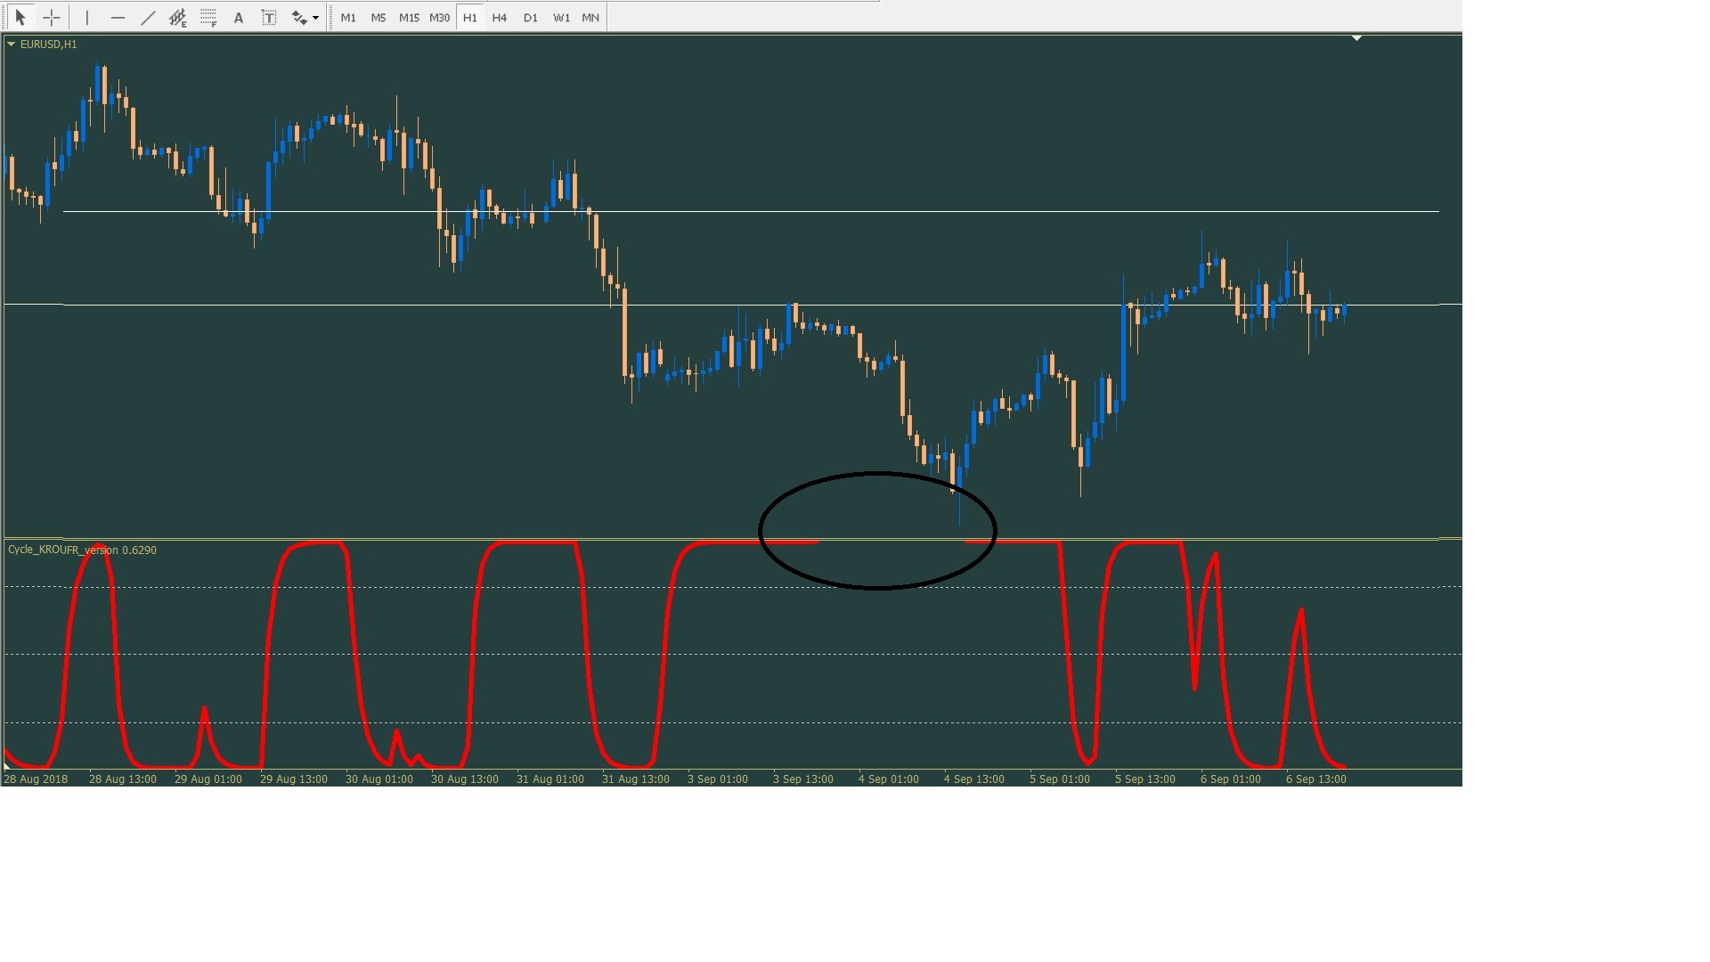Switch timeframe to M15
The height and width of the screenshot is (962, 1710).
pyautogui.click(x=409, y=17)
